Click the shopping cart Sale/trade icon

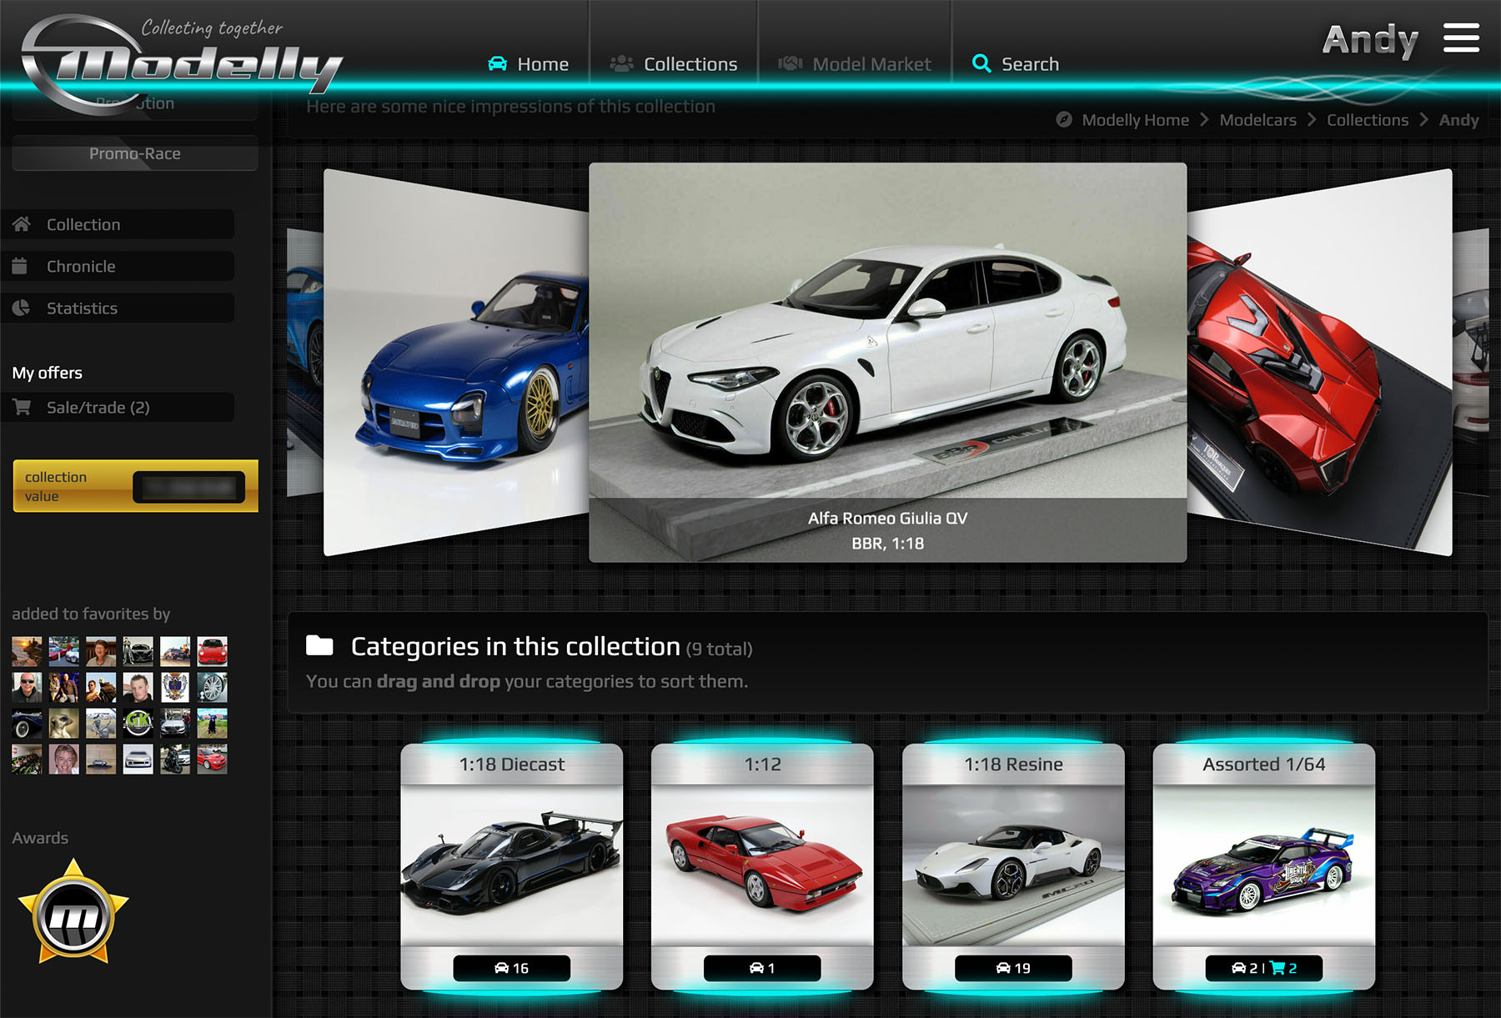tap(22, 407)
